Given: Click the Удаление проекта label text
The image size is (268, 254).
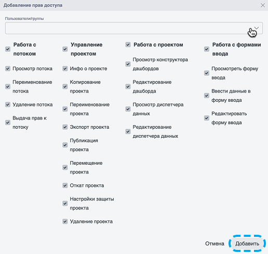Looking at the screenshot, I should pyautogui.click(x=91, y=221).
